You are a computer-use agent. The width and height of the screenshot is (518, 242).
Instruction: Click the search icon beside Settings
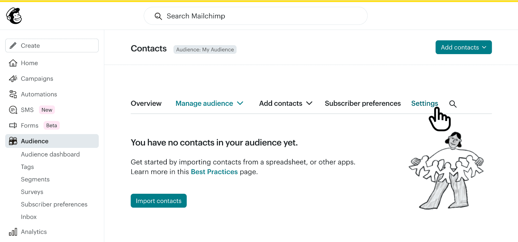tap(453, 104)
